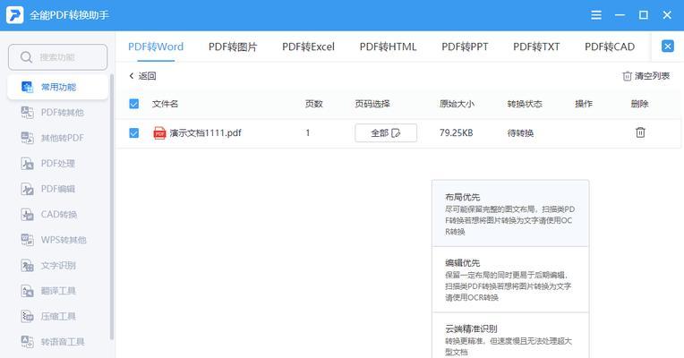Open the 全部 page range selector
684x358 pixels.
tap(386, 133)
